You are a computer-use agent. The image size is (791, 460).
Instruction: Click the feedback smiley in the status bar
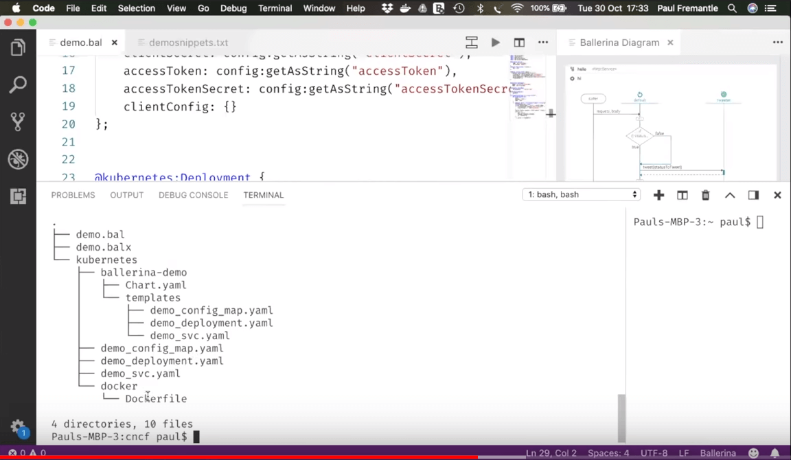[x=753, y=453]
